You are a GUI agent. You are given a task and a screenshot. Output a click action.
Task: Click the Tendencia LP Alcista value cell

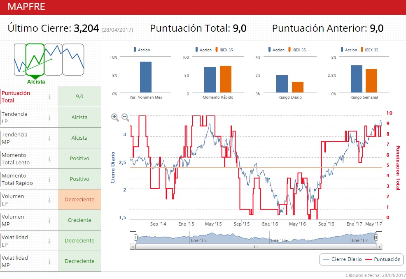(79, 117)
